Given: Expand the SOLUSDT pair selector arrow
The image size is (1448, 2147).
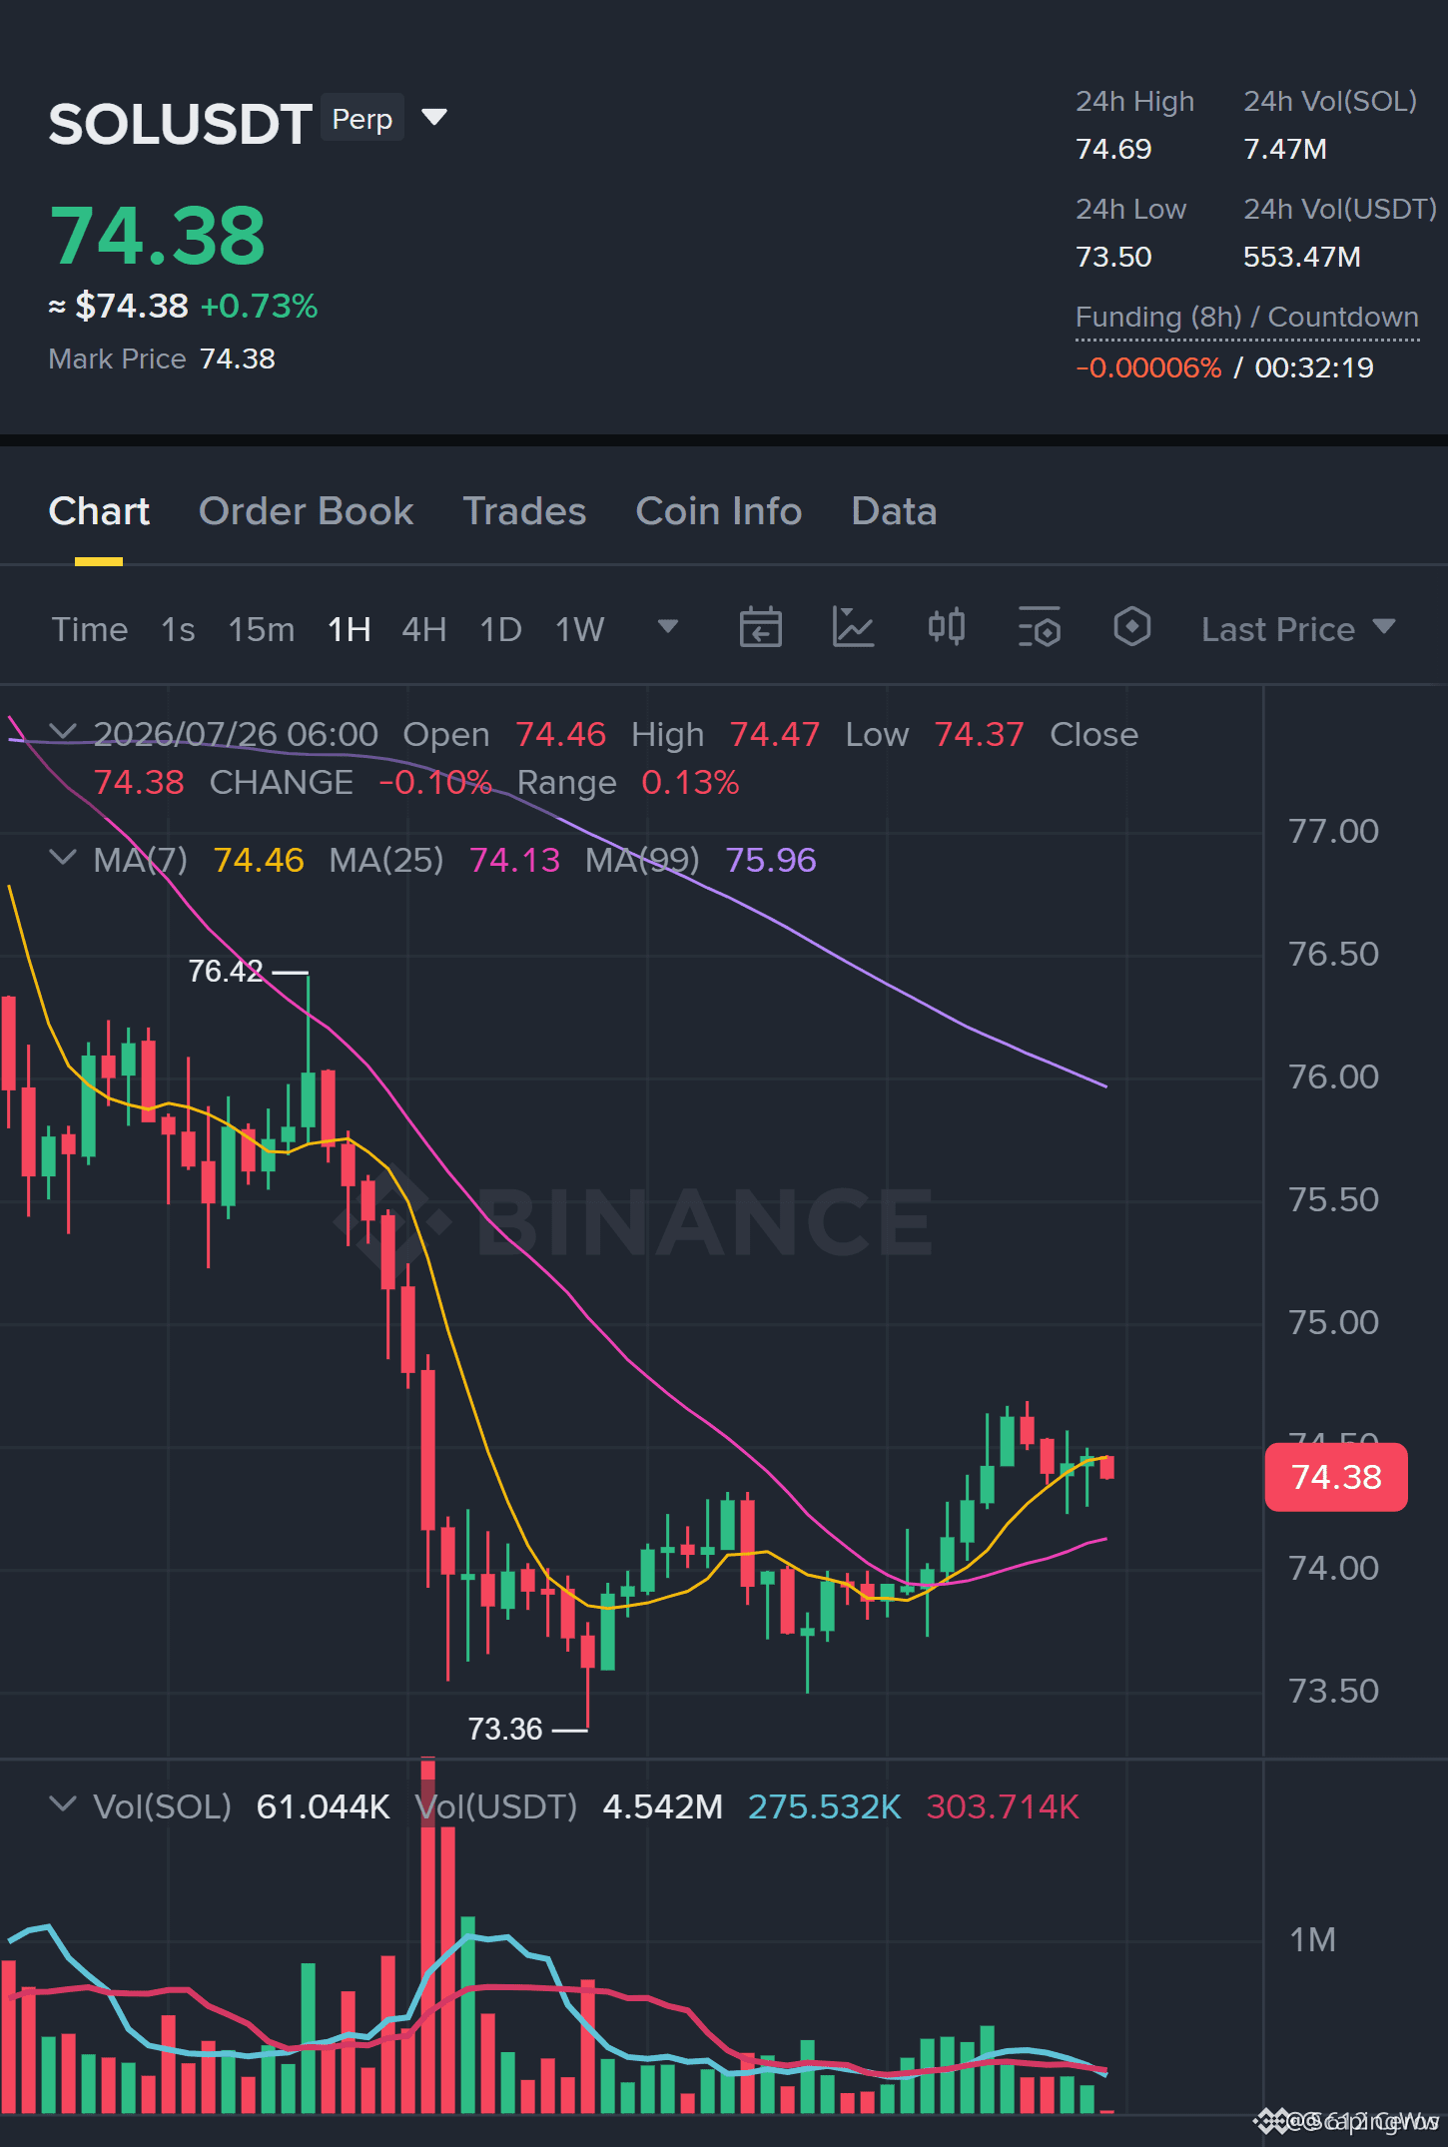Looking at the screenshot, I should [x=434, y=118].
